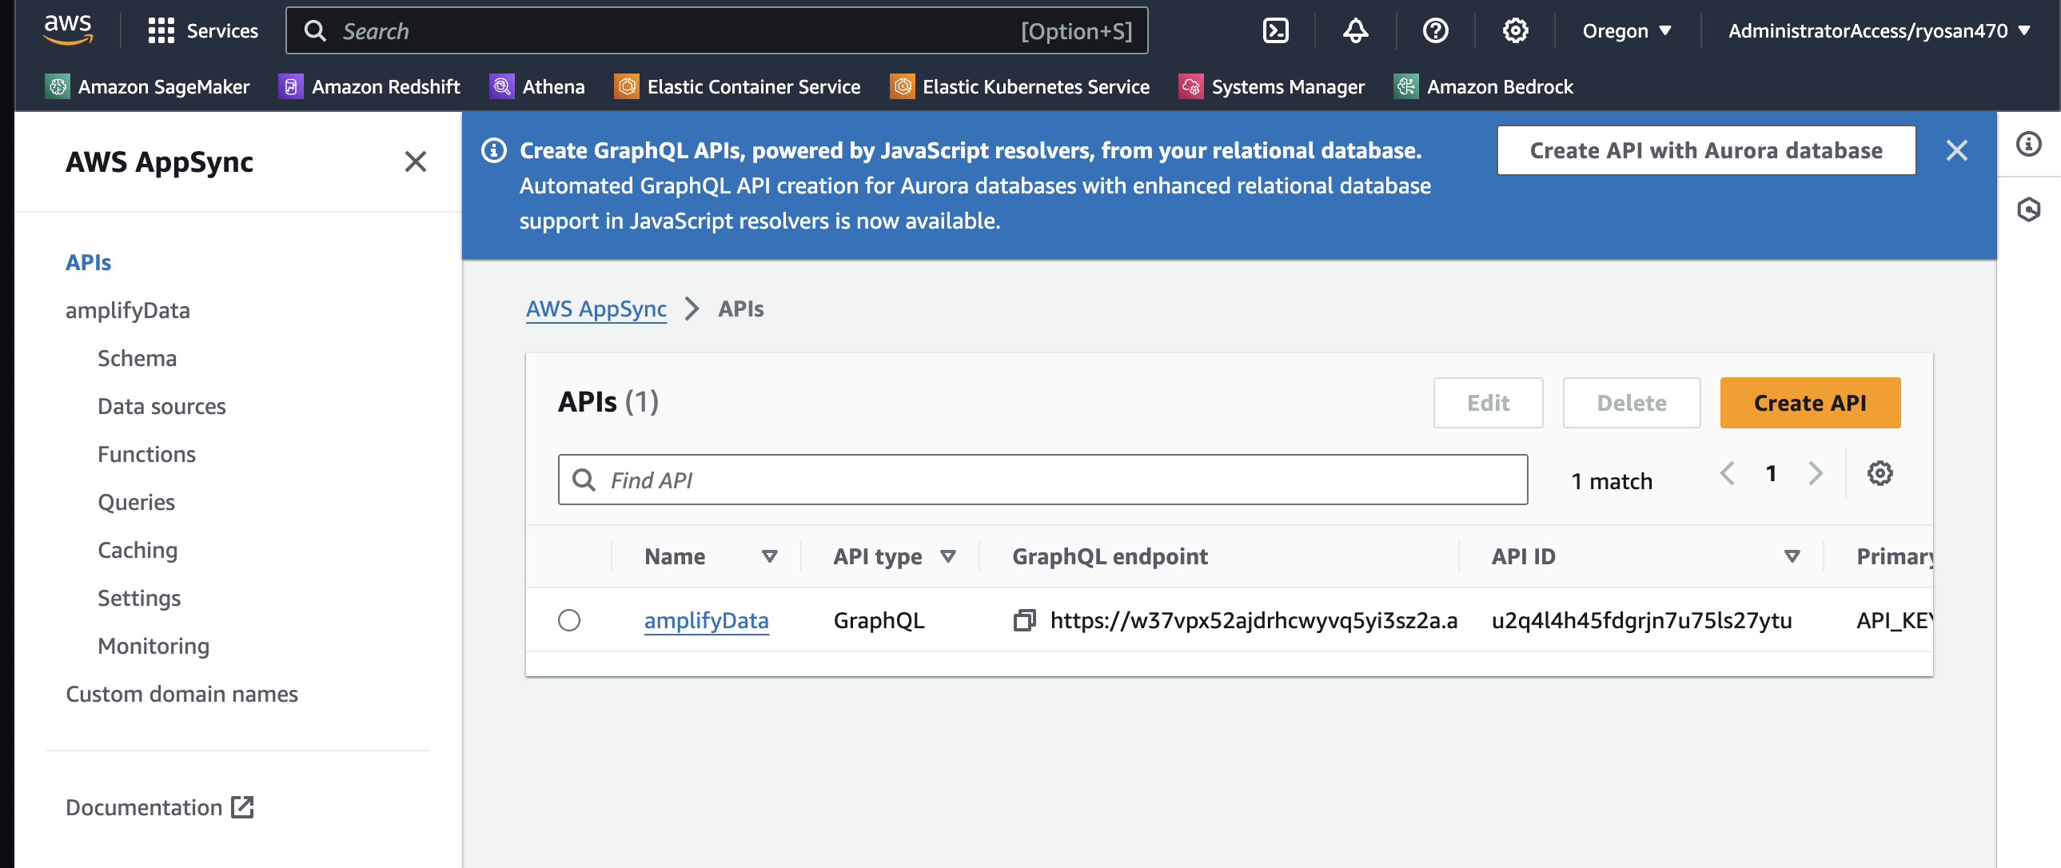Click the Find API search field
The height and width of the screenshot is (868, 2061).
[1042, 480]
